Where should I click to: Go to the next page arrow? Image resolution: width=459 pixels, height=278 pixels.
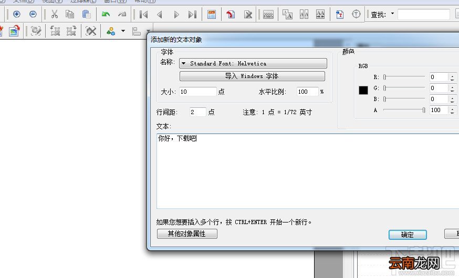point(176,14)
